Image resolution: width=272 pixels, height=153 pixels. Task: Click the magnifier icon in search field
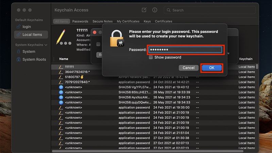[168, 10]
